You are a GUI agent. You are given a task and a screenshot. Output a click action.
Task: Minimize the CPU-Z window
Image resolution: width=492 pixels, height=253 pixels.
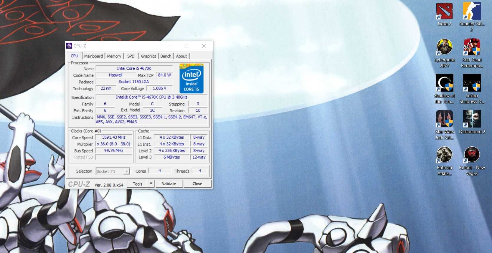click(x=169, y=46)
